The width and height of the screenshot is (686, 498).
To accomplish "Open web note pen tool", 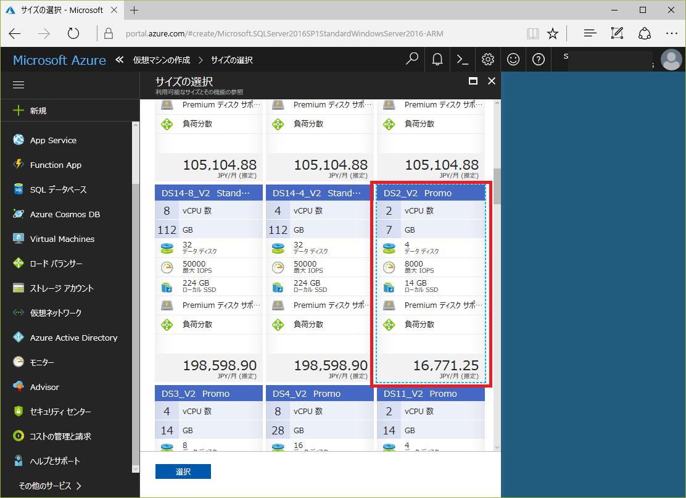I will [617, 33].
